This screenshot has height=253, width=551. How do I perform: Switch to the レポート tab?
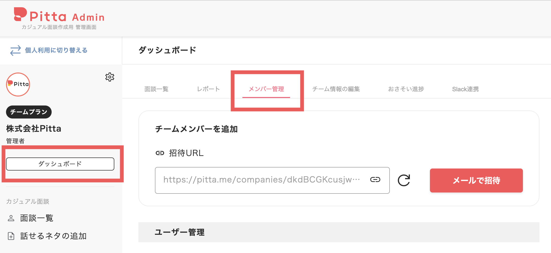tap(208, 89)
